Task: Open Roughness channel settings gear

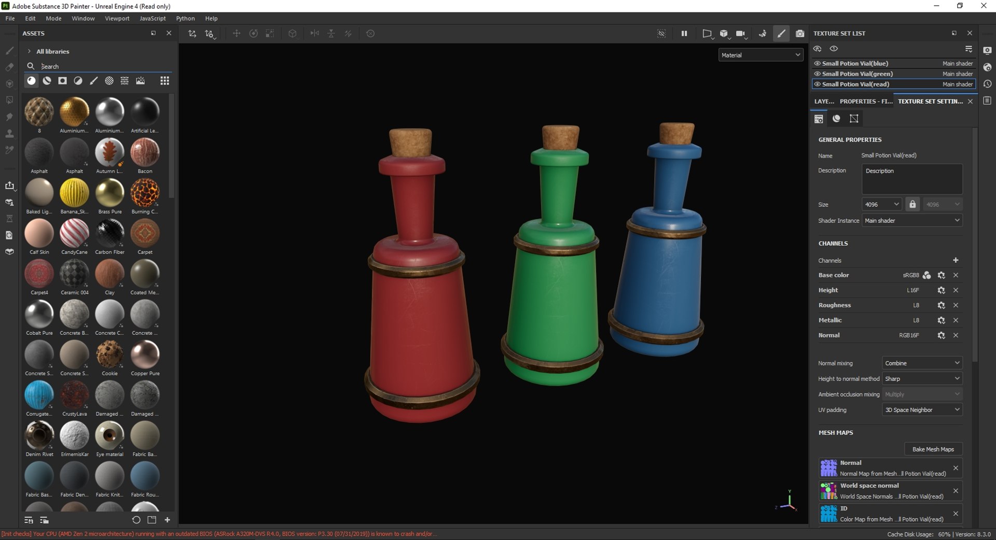Action: pos(941,305)
